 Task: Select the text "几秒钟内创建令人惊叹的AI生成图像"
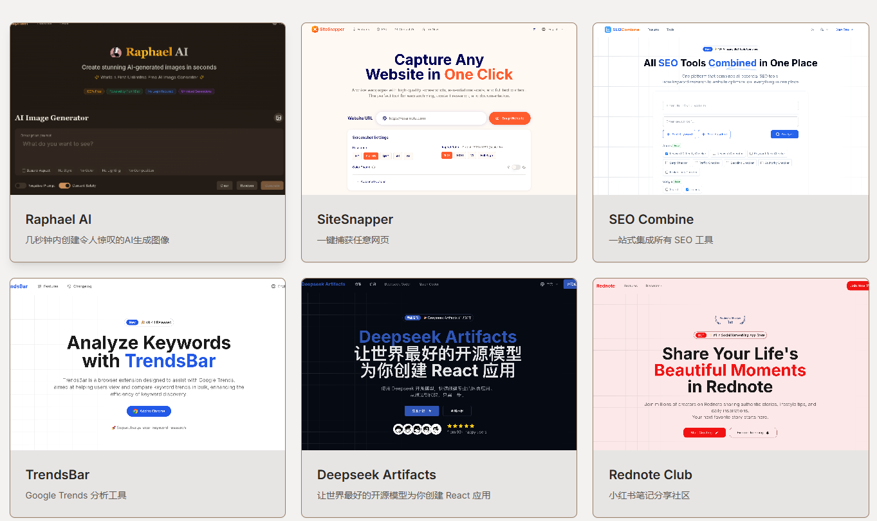tap(97, 240)
